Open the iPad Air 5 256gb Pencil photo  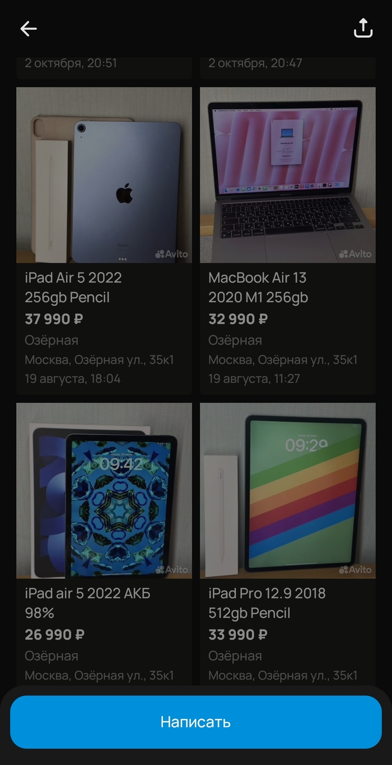click(x=104, y=175)
